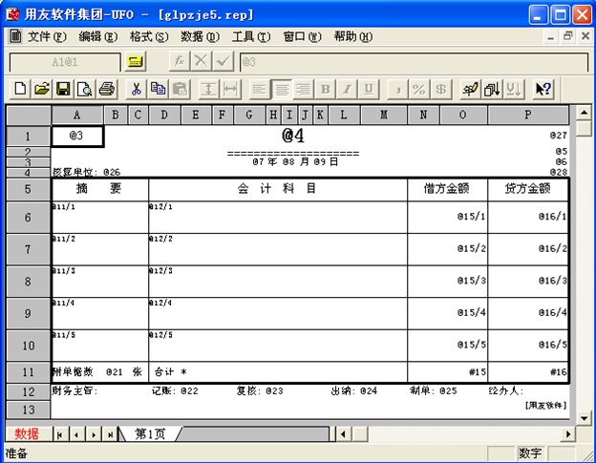
Task: Select the 第1页 sheet tab
Action: (x=151, y=434)
